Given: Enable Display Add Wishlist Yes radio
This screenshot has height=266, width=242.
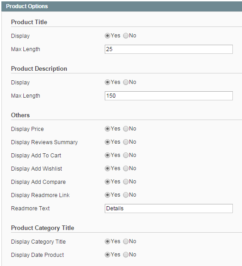Looking at the screenshot, I should coord(108,168).
